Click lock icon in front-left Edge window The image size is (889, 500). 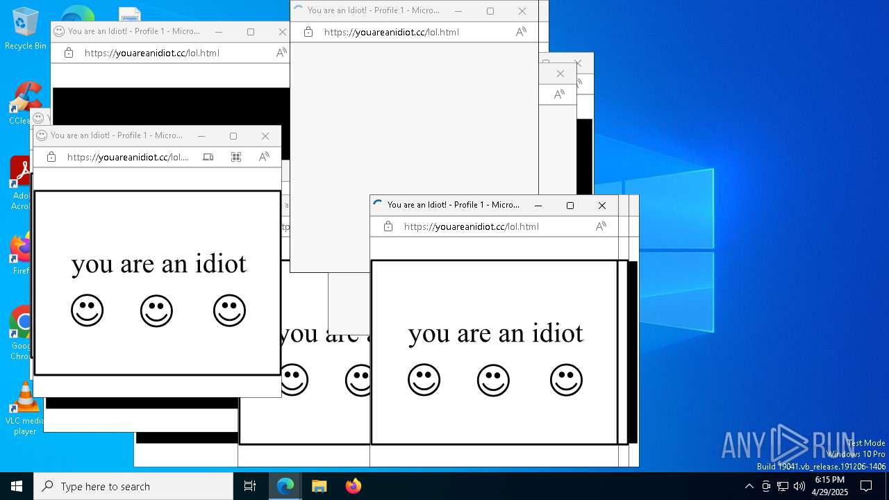click(51, 157)
